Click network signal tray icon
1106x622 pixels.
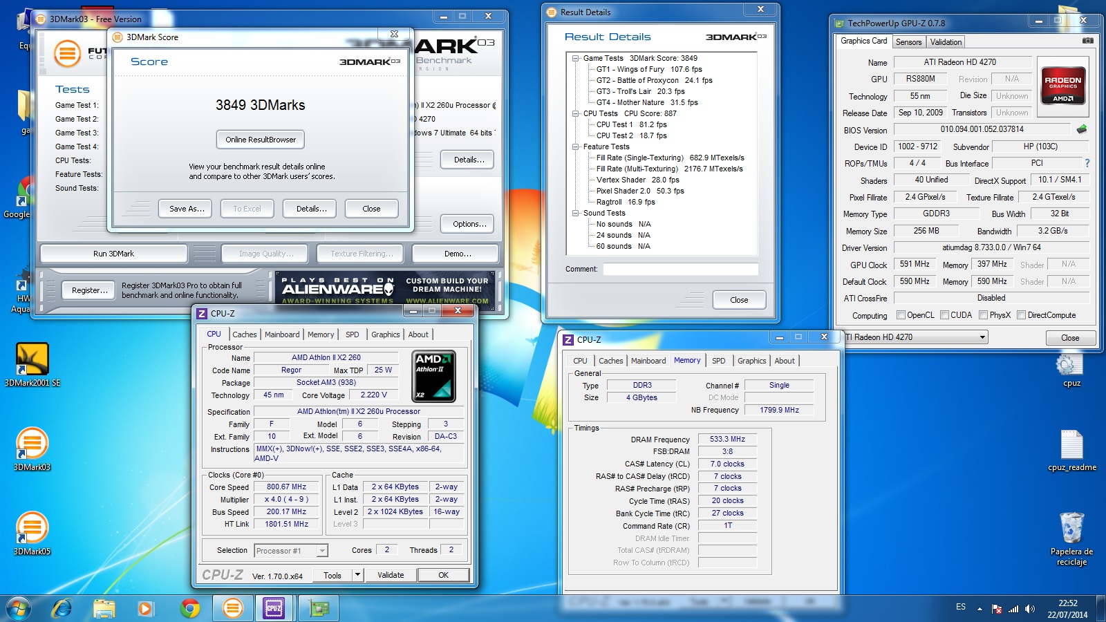coord(1013,609)
